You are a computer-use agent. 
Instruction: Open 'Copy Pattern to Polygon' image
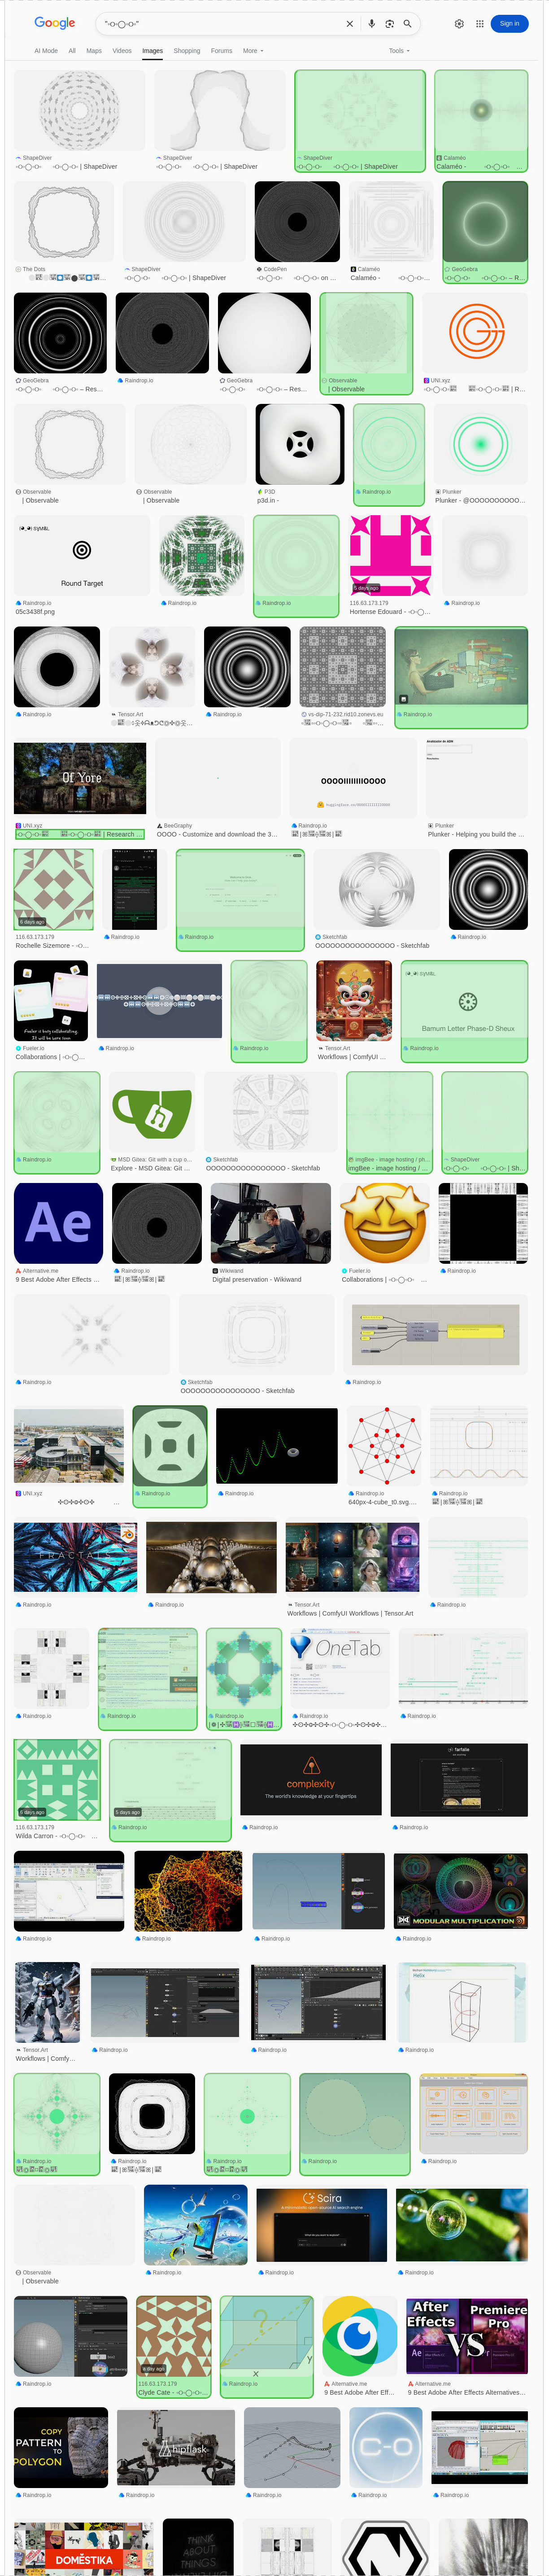[61, 2447]
